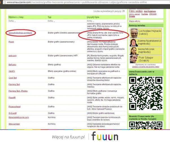Click Joanna Apanasewicz's author photo

133,43
